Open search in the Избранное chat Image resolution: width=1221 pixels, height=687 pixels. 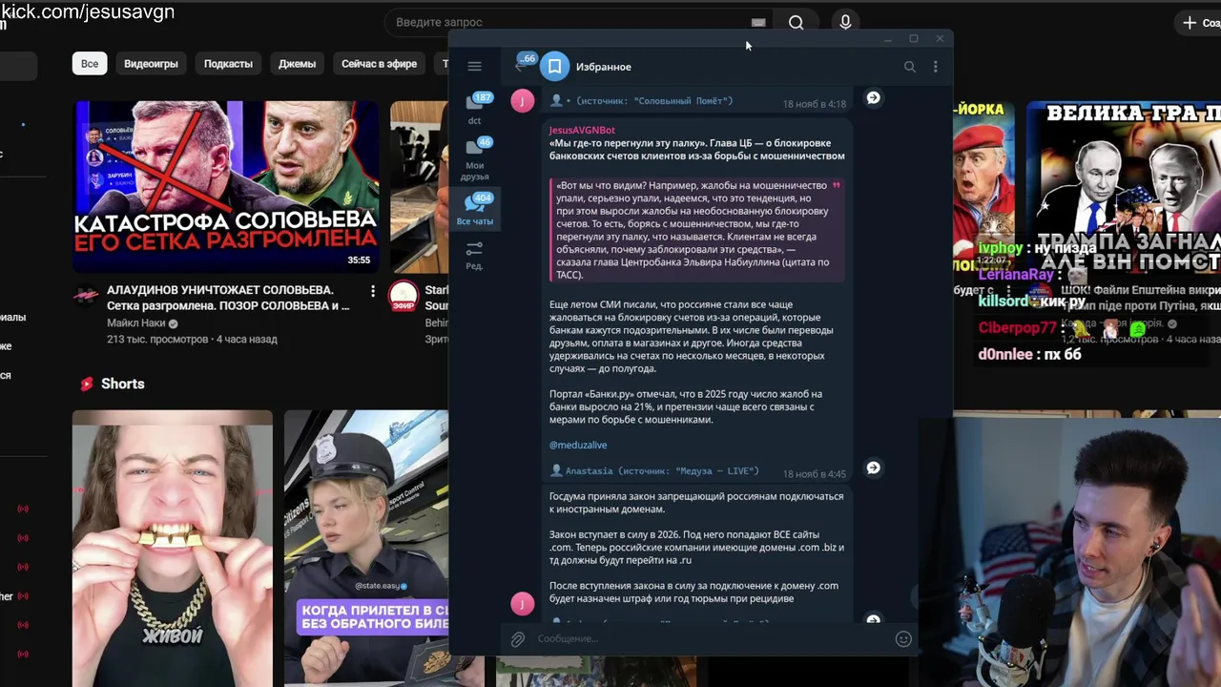[909, 67]
